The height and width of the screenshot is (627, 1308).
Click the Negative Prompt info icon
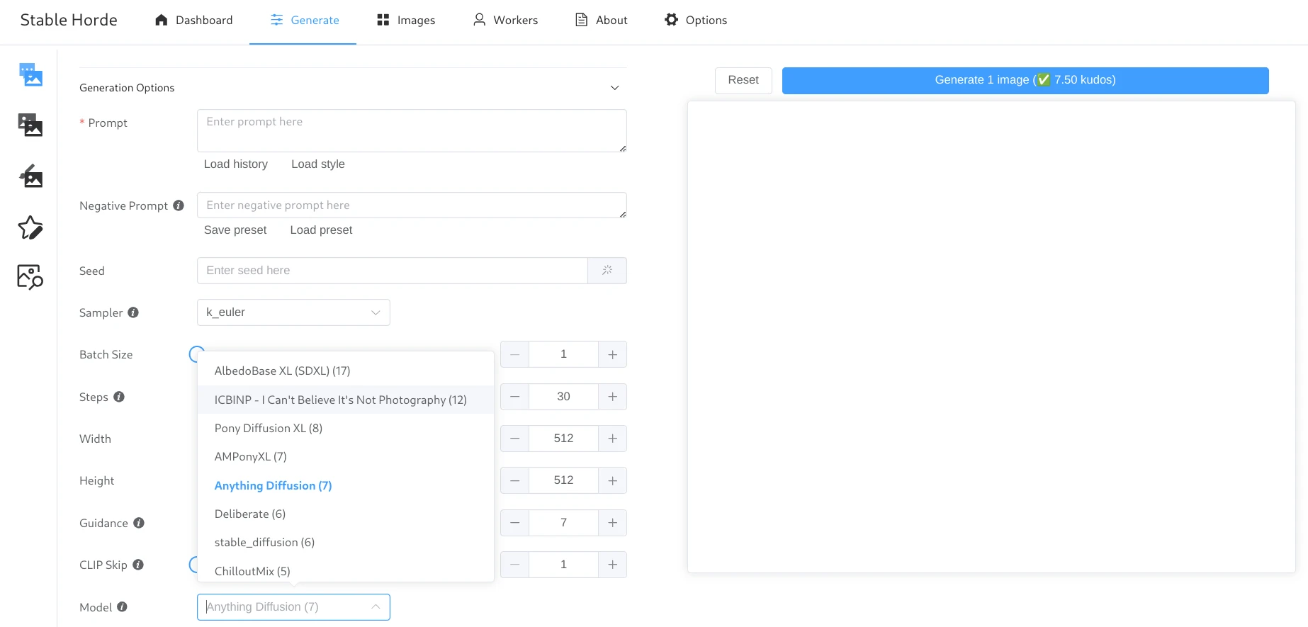pyautogui.click(x=179, y=205)
